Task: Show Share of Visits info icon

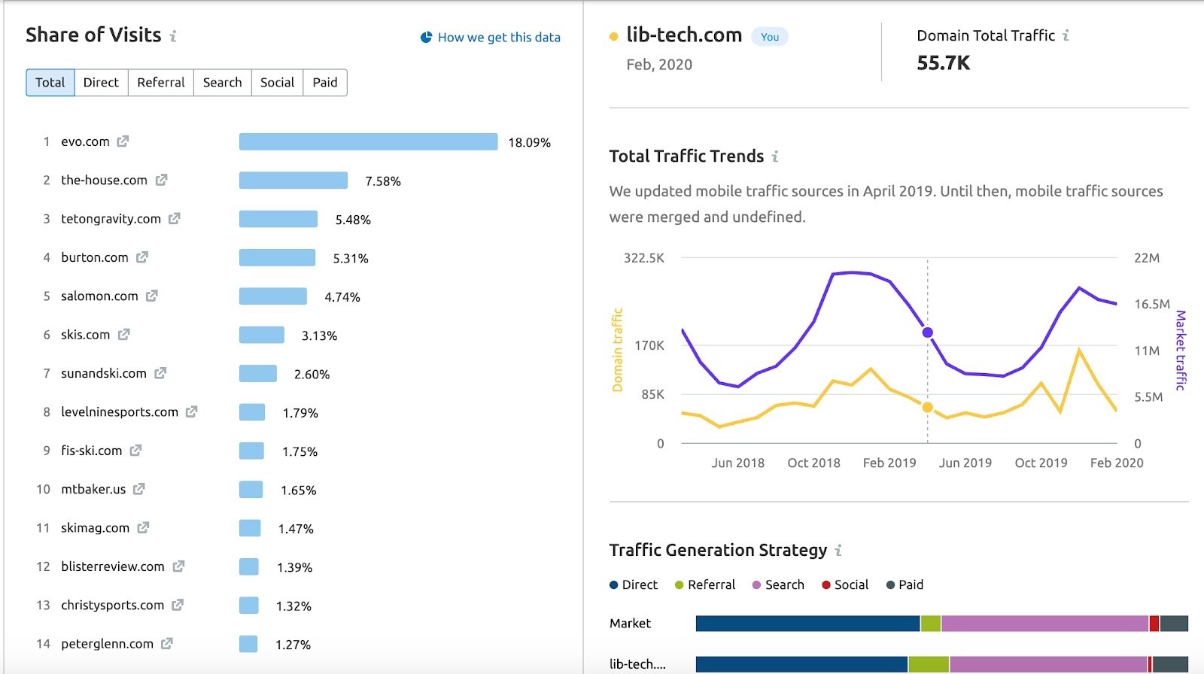Action: (x=173, y=36)
